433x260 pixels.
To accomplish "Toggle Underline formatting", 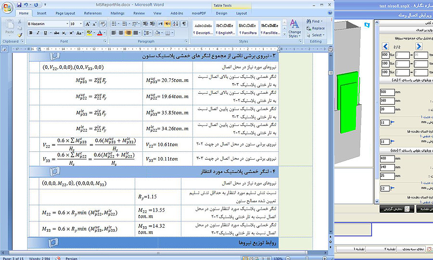I will click(x=45, y=33).
